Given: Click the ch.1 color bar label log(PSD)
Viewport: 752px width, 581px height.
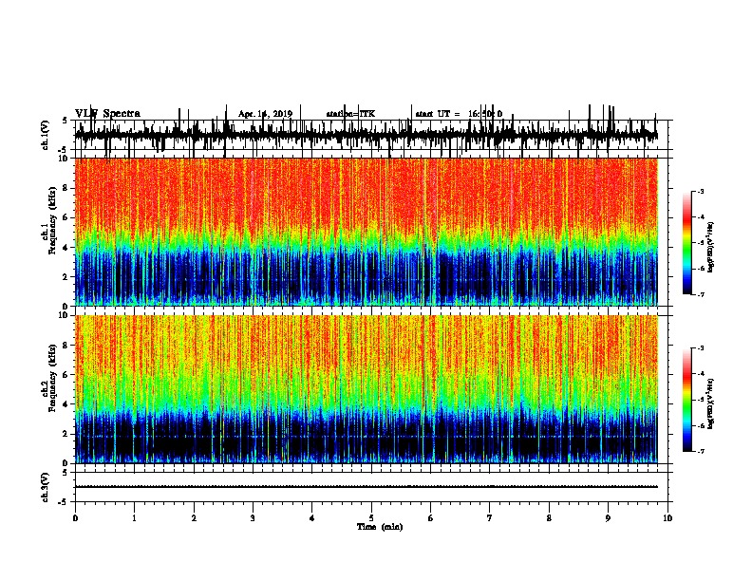Looking at the screenshot, I should (710, 247).
